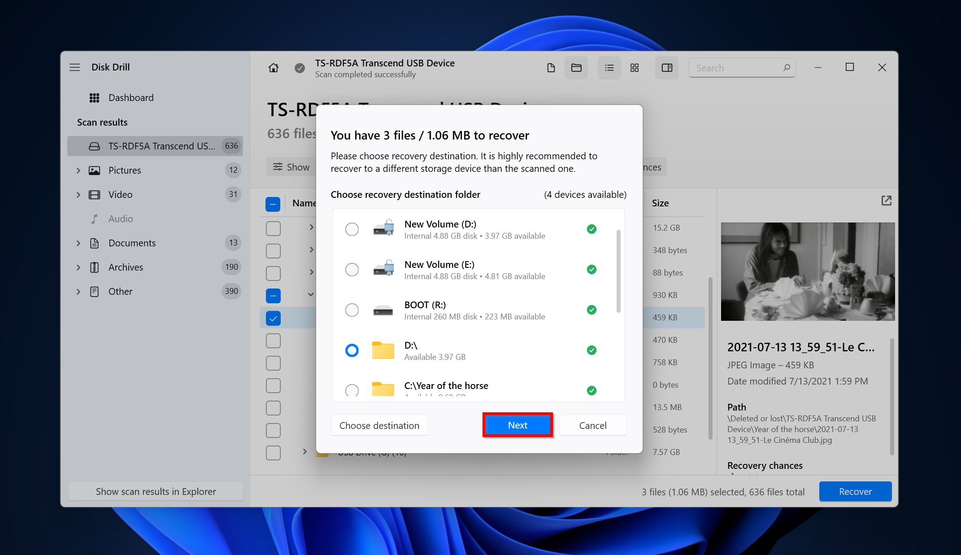Click the New Volume (D:) drive icon
Image resolution: width=961 pixels, height=555 pixels.
pyautogui.click(x=383, y=228)
